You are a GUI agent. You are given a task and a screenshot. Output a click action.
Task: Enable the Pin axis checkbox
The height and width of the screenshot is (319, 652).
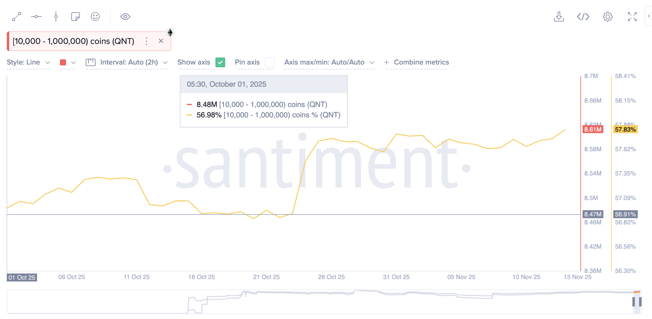269,62
